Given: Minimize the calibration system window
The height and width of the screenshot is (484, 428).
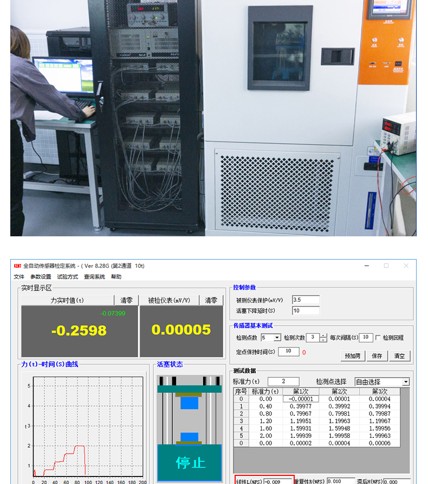Looking at the screenshot, I should tap(366, 266).
